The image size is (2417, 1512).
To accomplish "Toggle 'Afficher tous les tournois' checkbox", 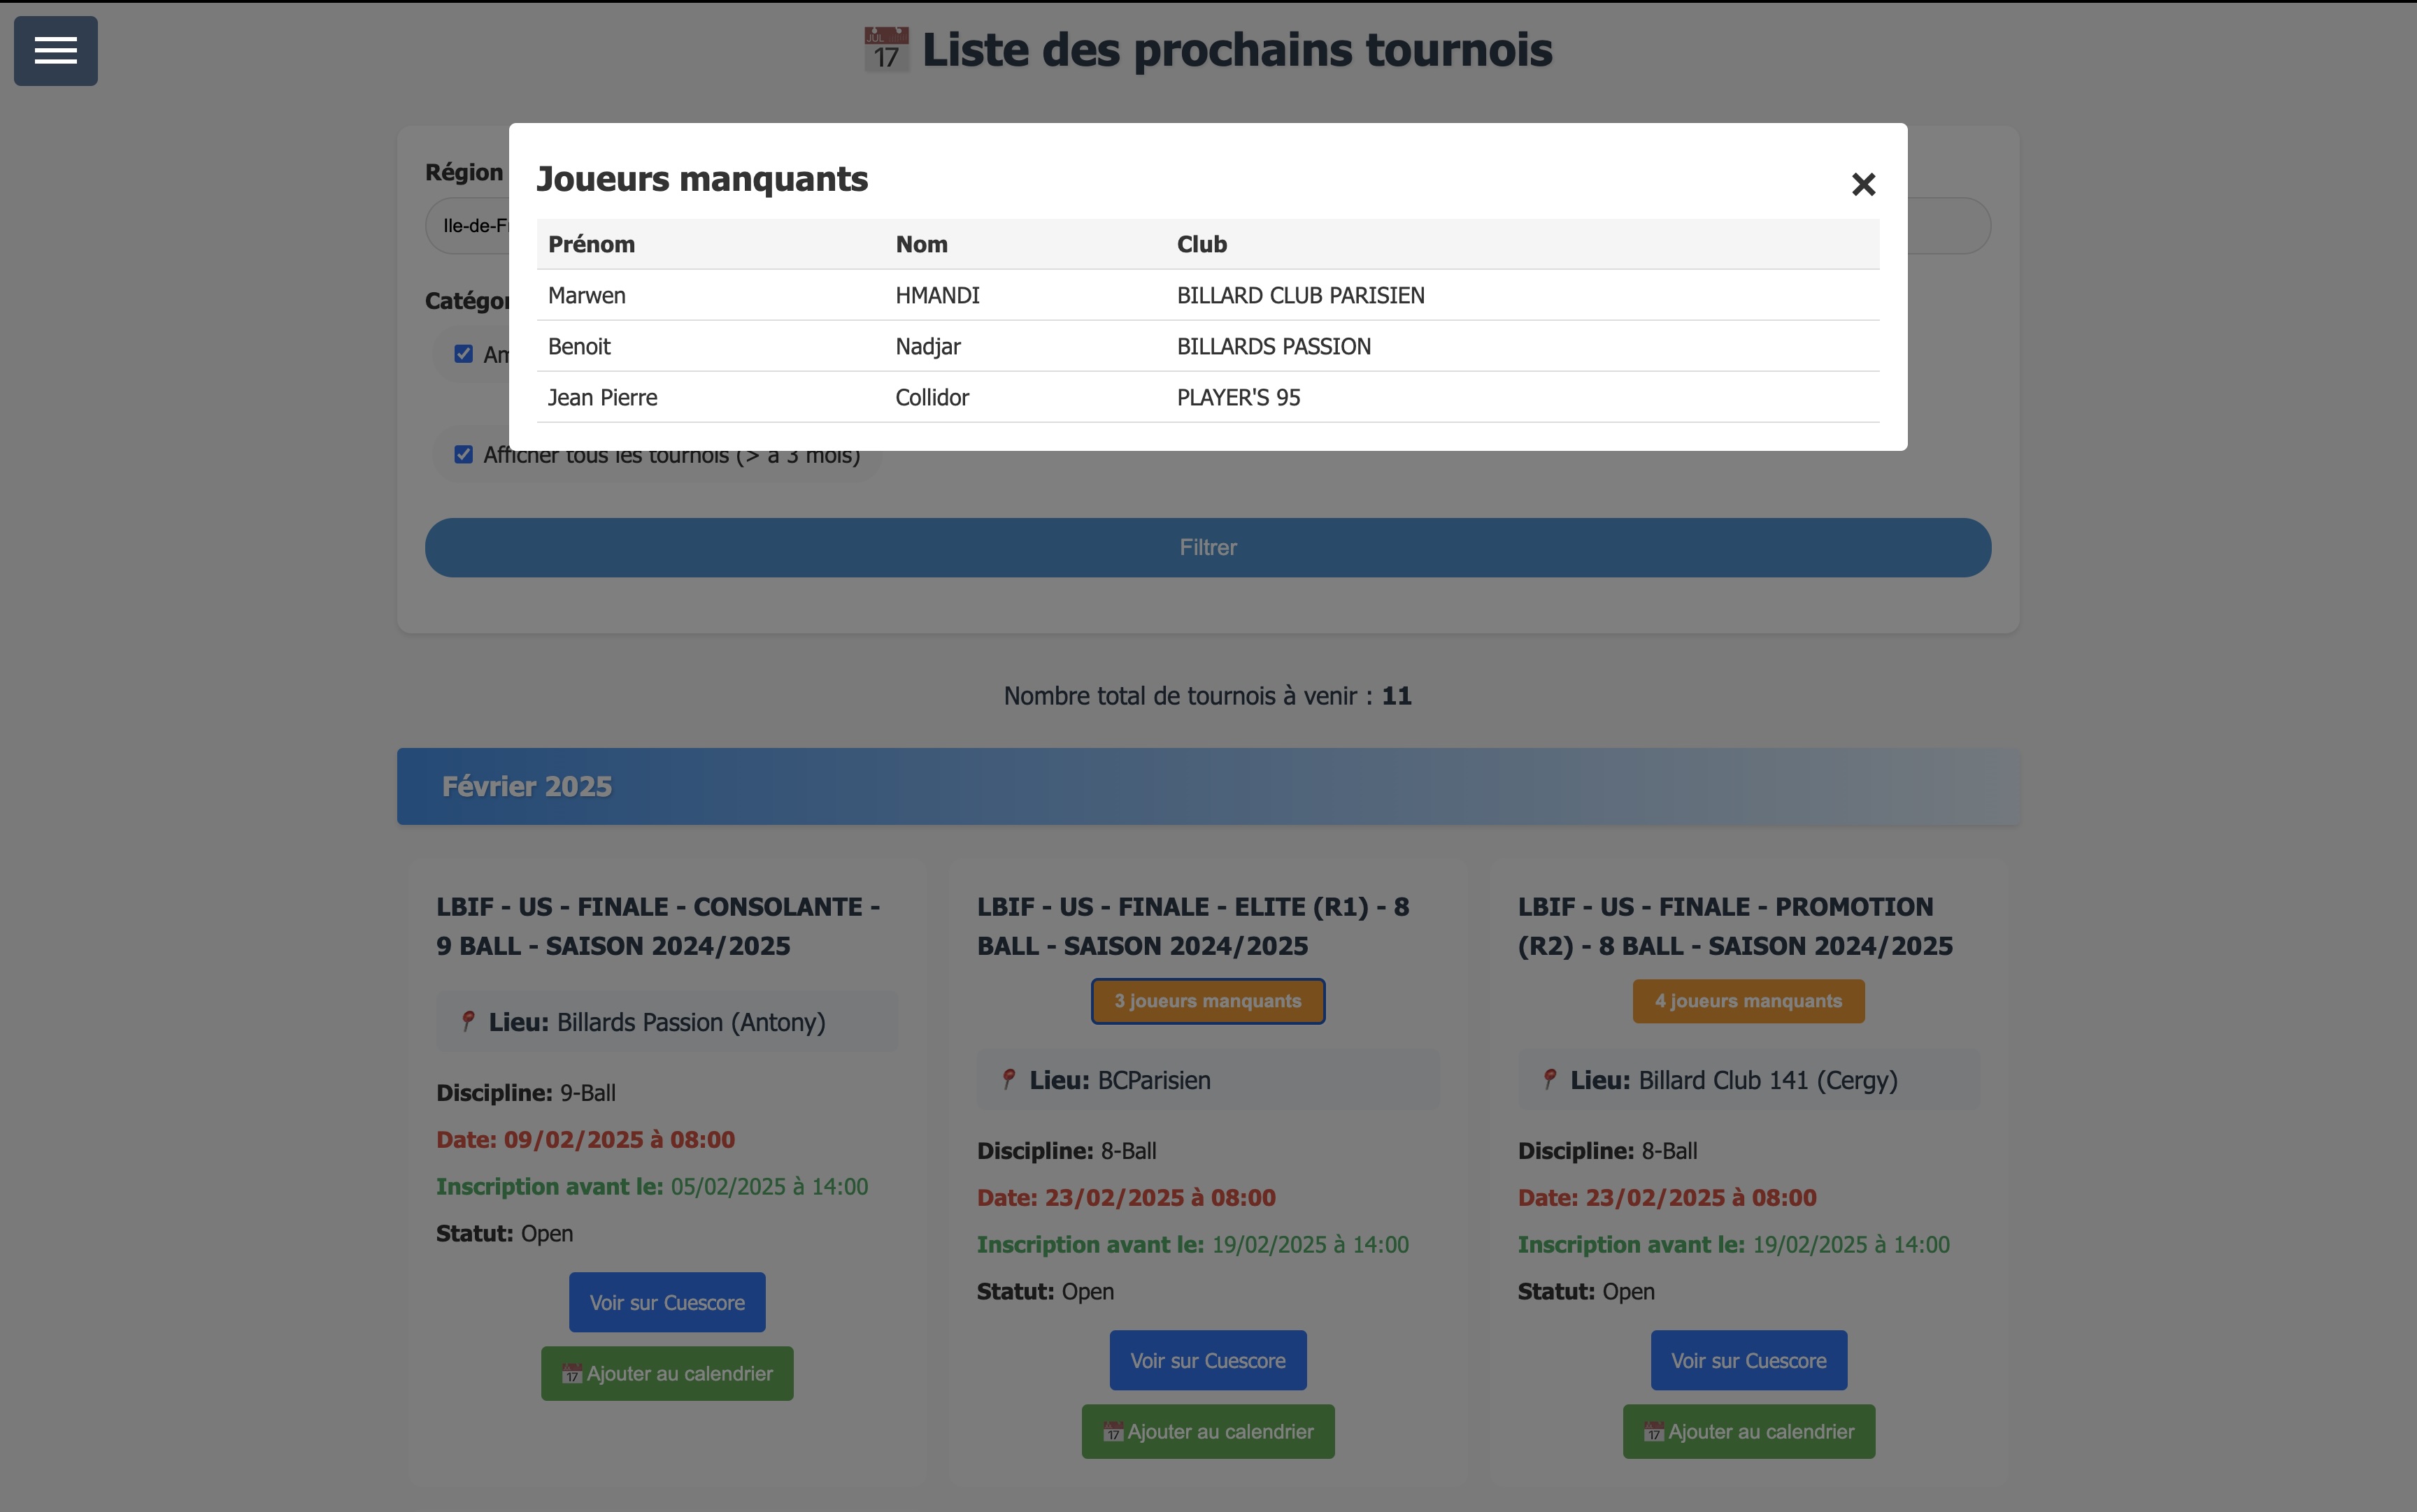I will (x=463, y=455).
